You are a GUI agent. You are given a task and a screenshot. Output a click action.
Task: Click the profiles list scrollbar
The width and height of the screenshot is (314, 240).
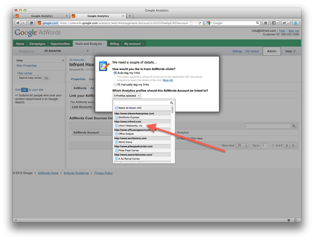pos(172,110)
